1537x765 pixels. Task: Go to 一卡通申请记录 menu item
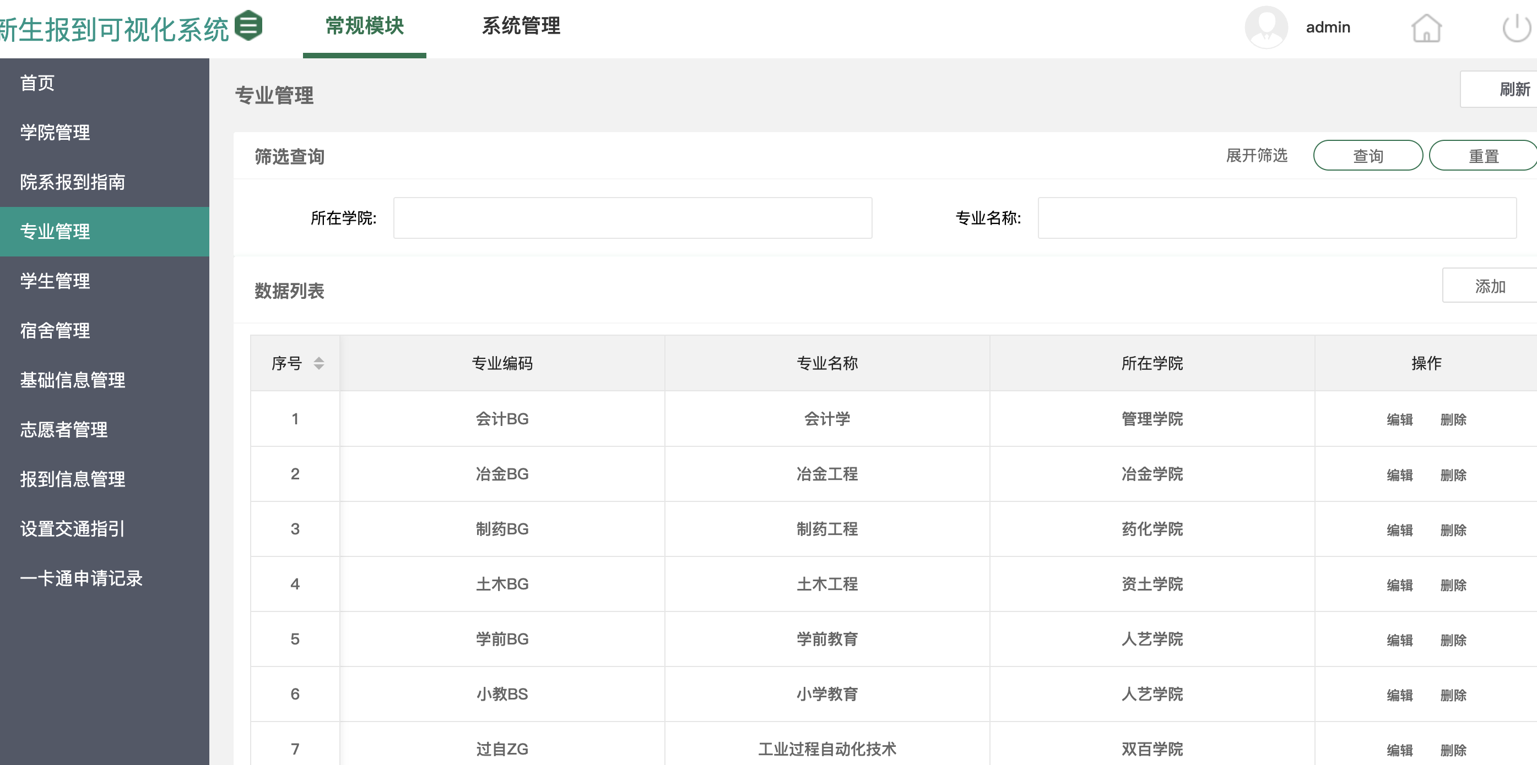coord(81,578)
